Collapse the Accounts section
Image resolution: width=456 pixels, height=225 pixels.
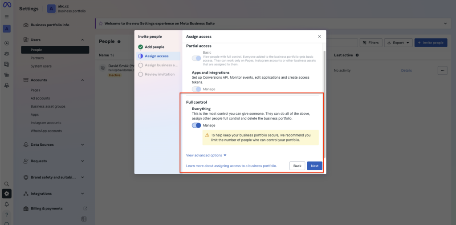tap(82, 80)
